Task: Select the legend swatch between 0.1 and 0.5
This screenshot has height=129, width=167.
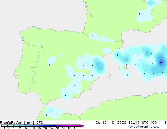Action: pyautogui.click(x=4, y=126)
